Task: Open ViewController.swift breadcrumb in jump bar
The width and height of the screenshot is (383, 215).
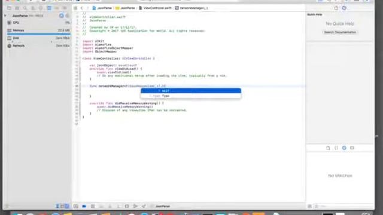Action: pyautogui.click(x=155, y=8)
